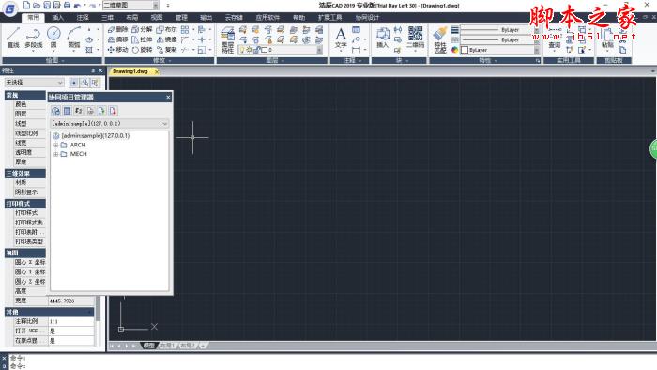Click the Measure/Inquiry (查询) tool
The image size is (657, 370).
coord(555,39)
